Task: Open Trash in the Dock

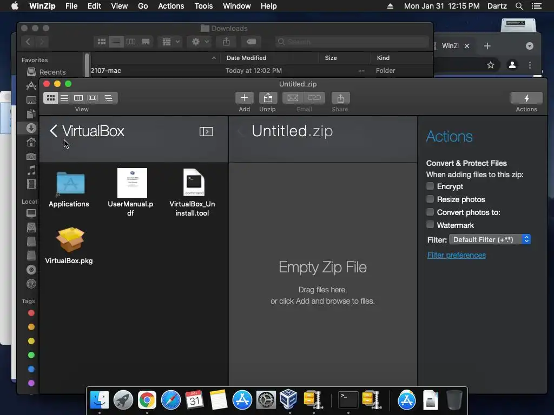Action: click(x=454, y=400)
